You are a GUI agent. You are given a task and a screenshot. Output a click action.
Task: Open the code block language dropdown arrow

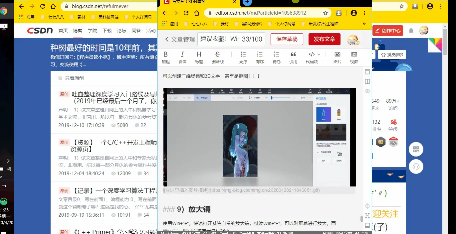click(x=319, y=54)
